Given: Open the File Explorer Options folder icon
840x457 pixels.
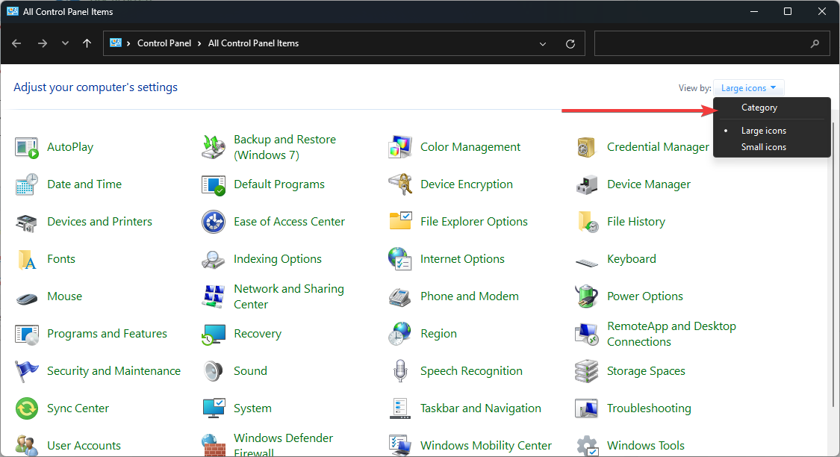Looking at the screenshot, I should 400,221.
